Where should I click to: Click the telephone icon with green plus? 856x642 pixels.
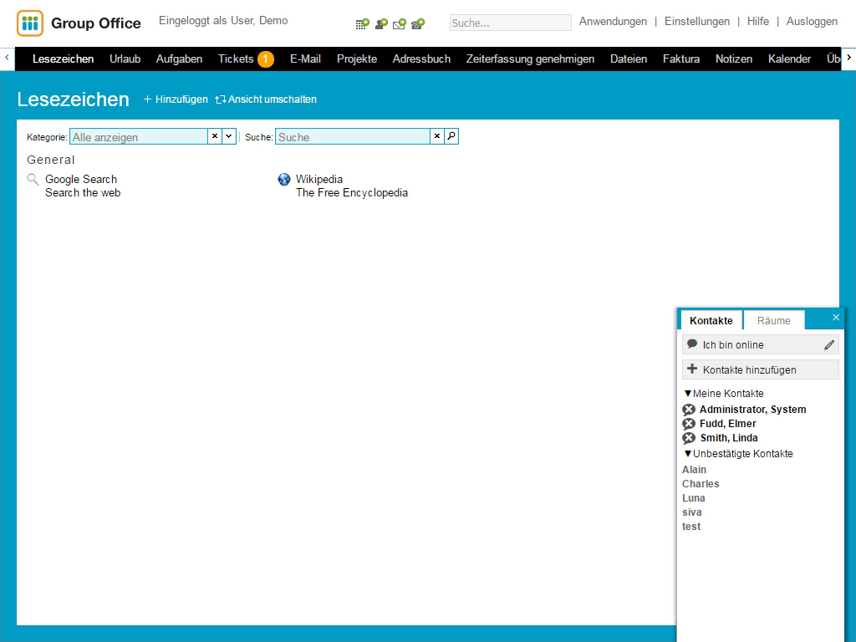pyautogui.click(x=418, y=24)
